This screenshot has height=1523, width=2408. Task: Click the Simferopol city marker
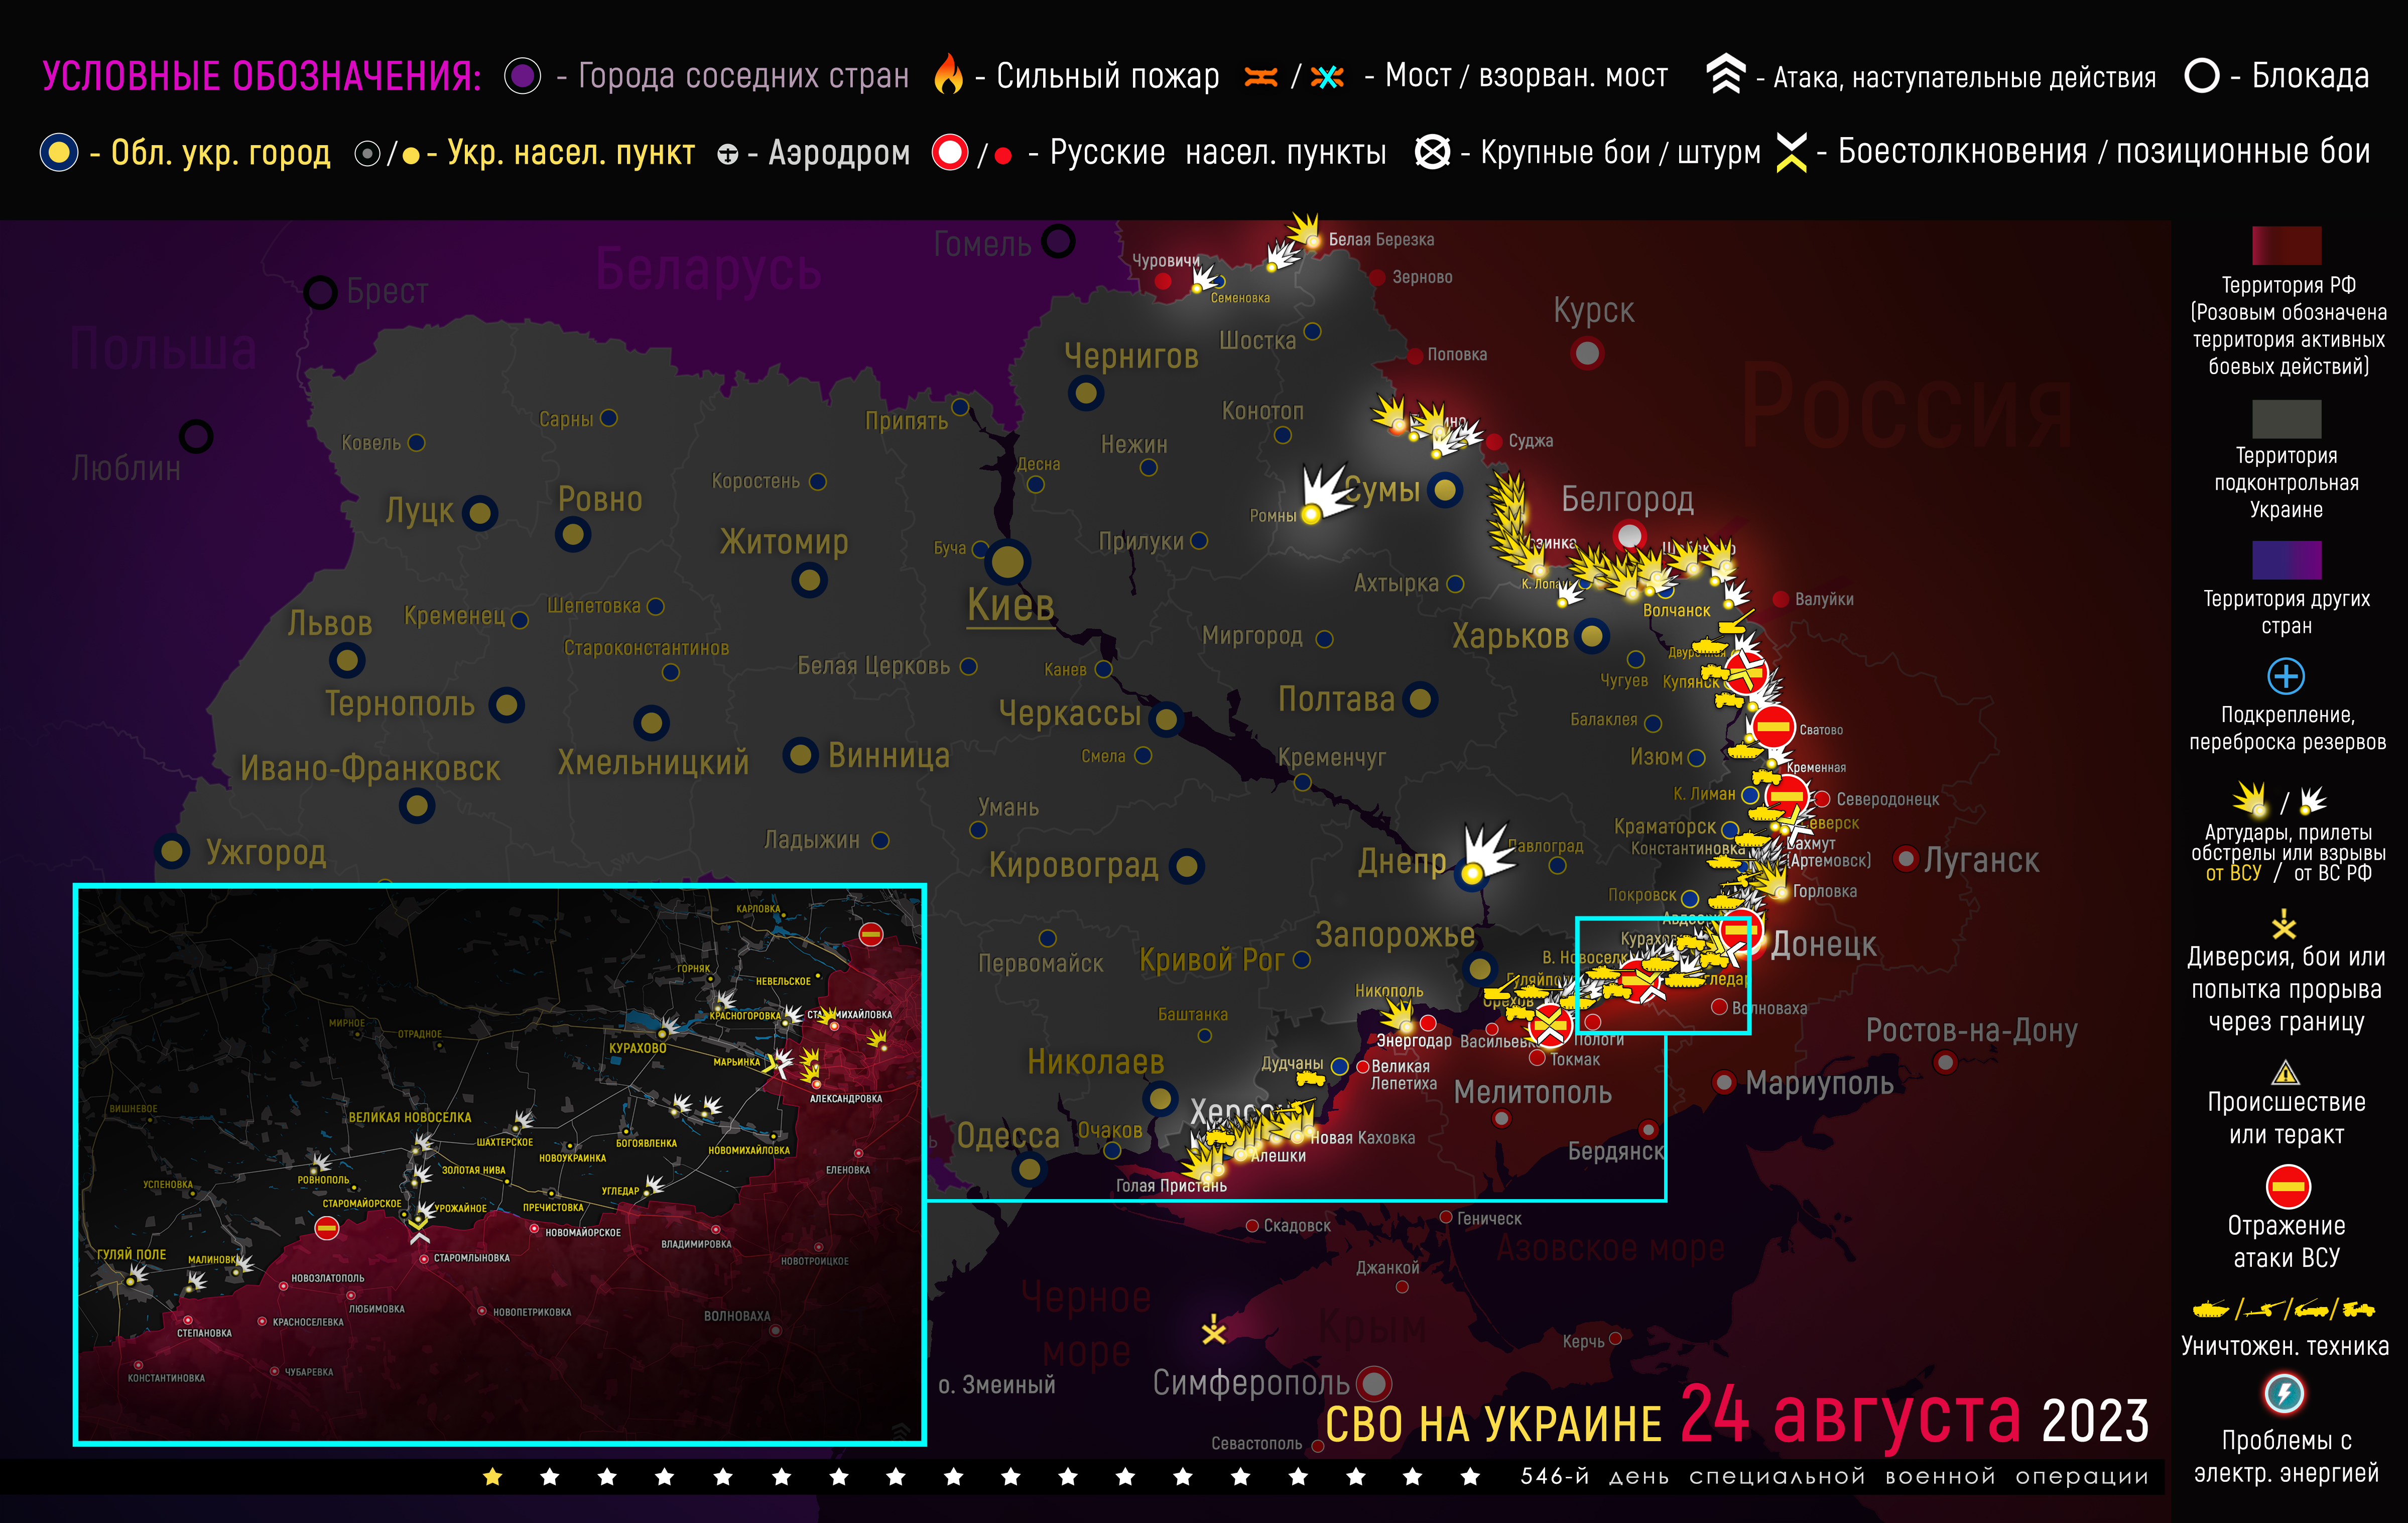pyautogui.click(x=1374, y=1384)
